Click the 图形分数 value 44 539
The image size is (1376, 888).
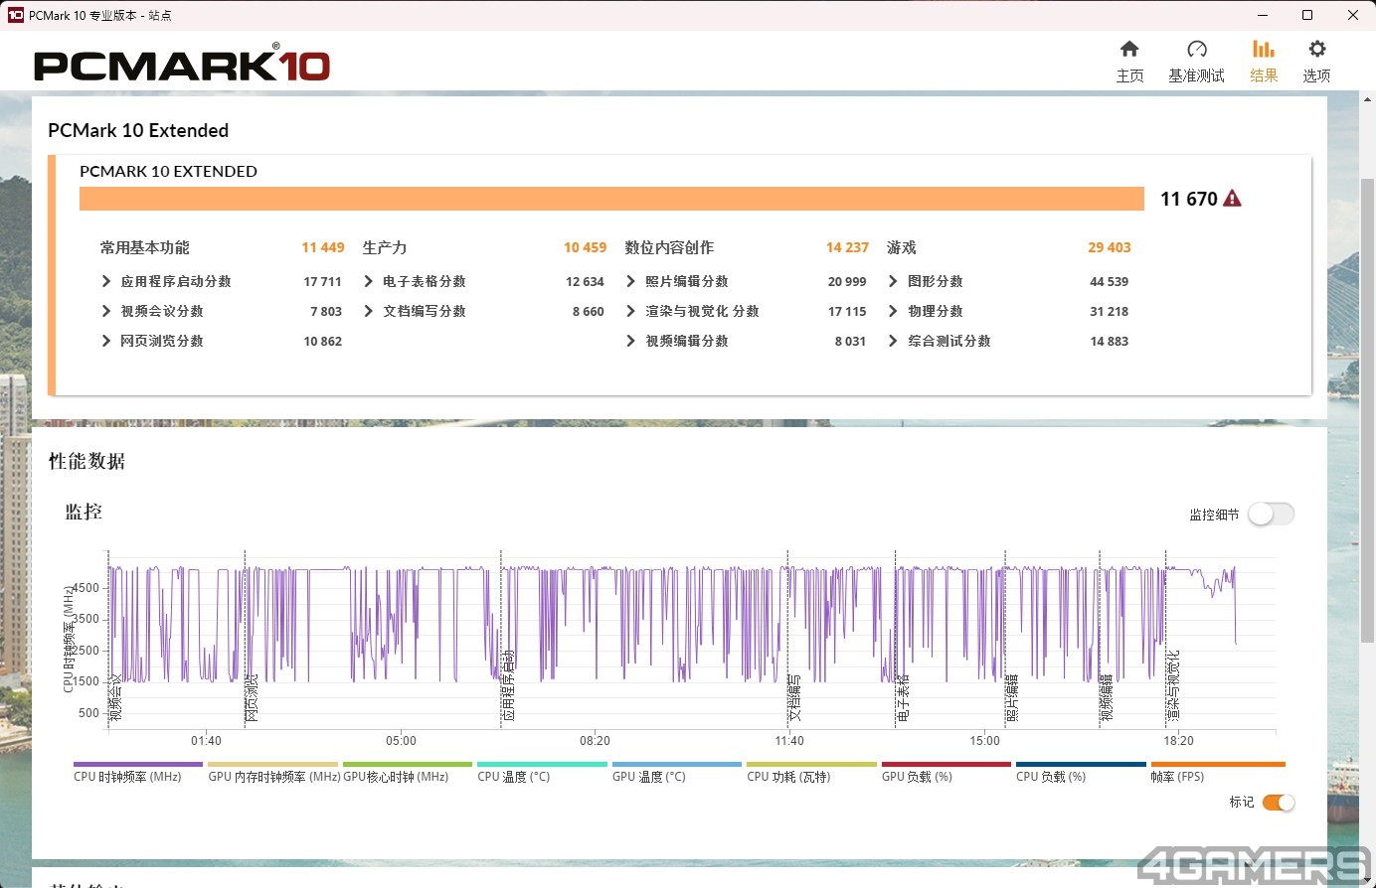click(x=1110, y=281)
